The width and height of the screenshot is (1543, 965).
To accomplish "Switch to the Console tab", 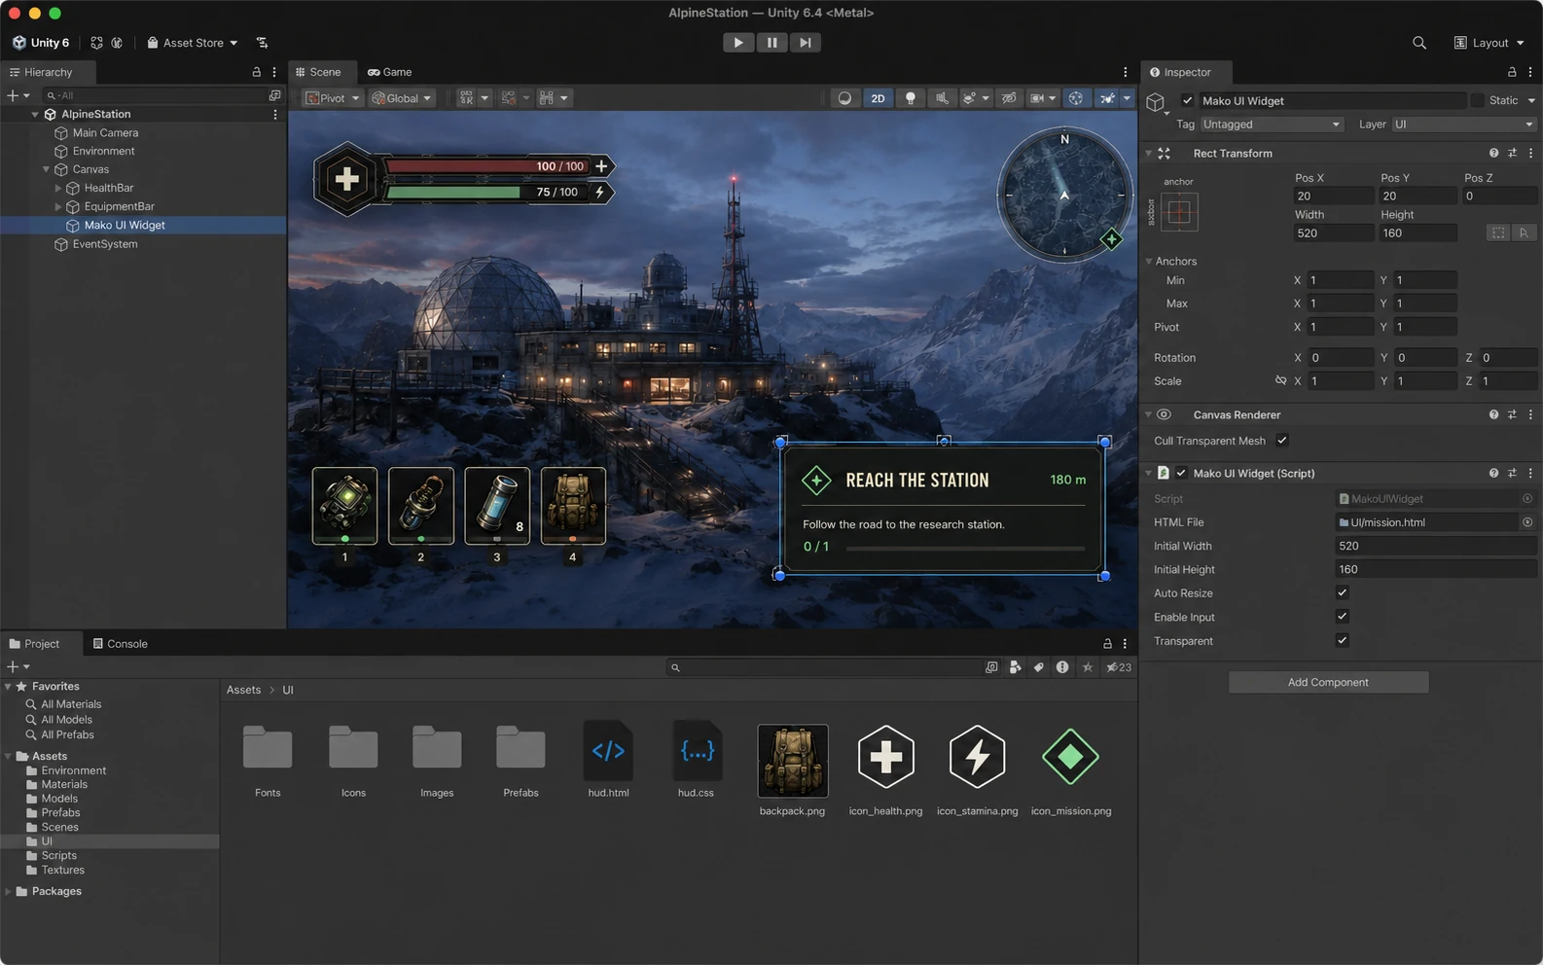I will [x=120, y=644].
